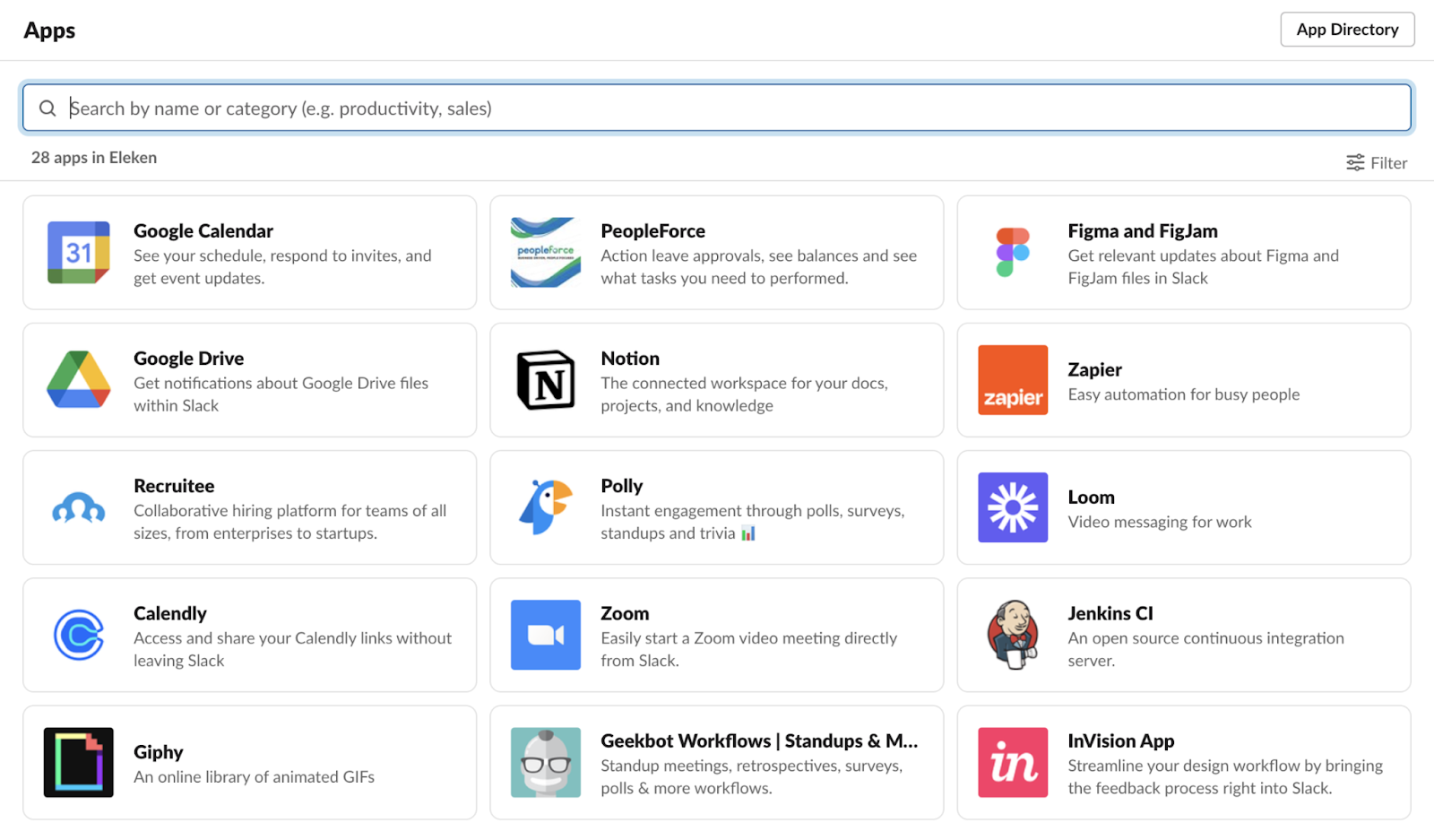1434x831 pixels.
Task: Select the Zoom app title
Action: click(x=625, y=613)
